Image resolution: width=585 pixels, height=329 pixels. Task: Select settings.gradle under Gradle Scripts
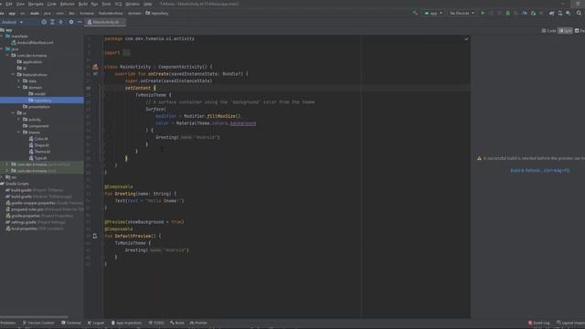36,222
